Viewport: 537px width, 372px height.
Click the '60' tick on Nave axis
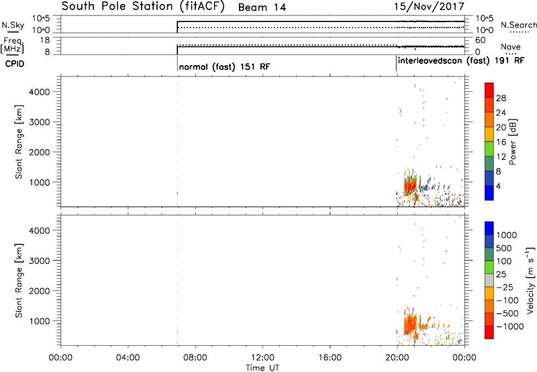click(480, 40)
